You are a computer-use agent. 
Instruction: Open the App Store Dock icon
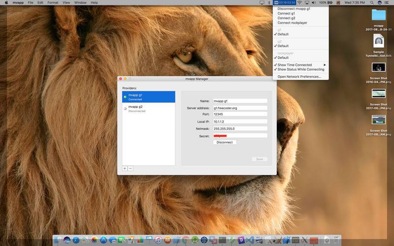pos(103,240)
